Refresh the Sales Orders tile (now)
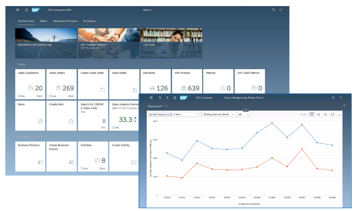 [53, 96]
